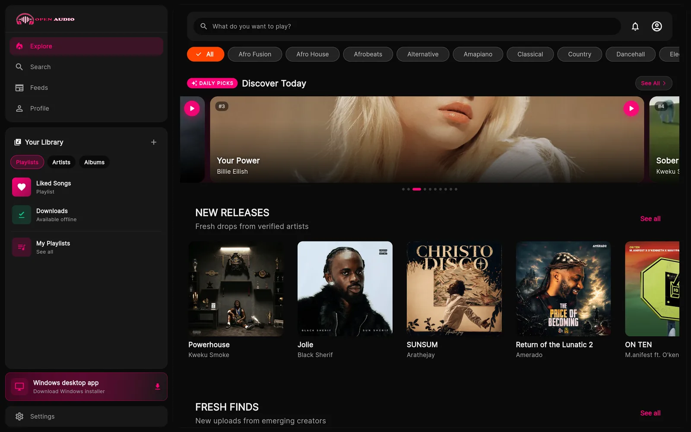Switch to Playlists library tab
Screen dimensions: 691x432
(27, 162)
